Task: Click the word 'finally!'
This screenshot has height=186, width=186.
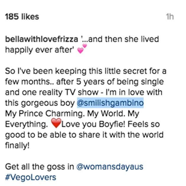Action: point(18,146)
